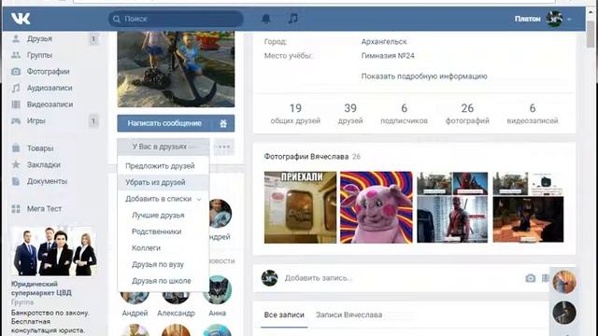Open the 6 видеозаписей counter
The height and width of the screenshot is (336, 598).
[x=533, y=114]
